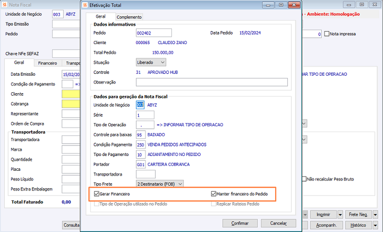Click the Acompanh. button
The width and height of the screenshot is (383, 232).
(327, 225)
